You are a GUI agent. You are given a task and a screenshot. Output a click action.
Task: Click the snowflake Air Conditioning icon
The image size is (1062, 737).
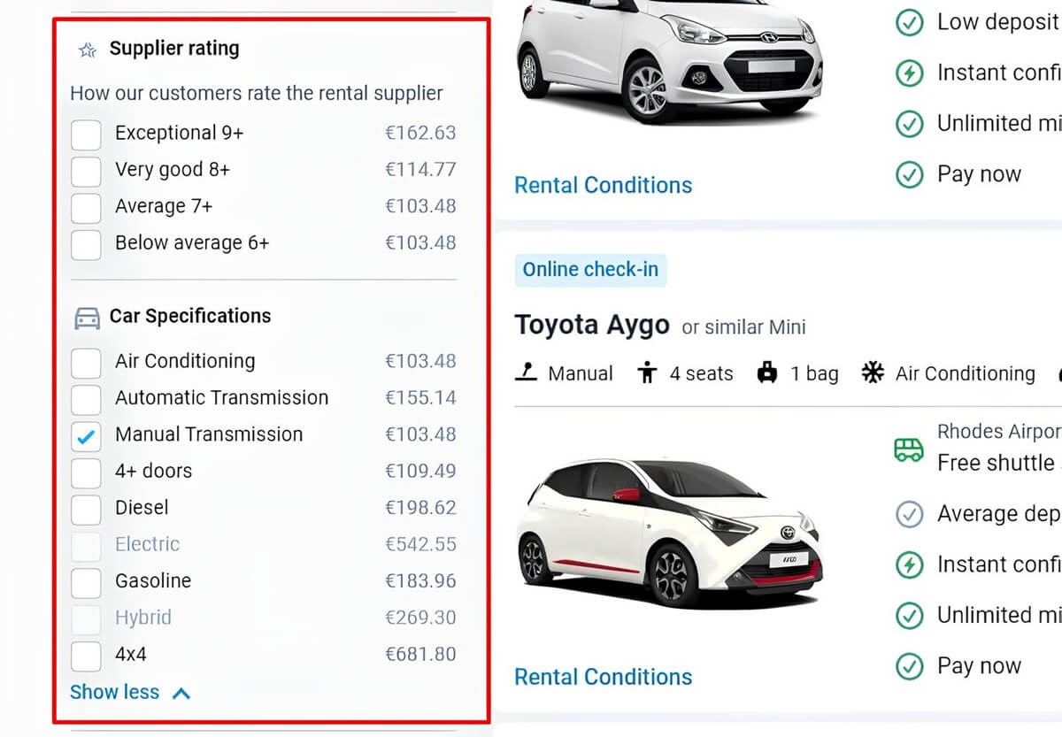pyautogui.click(x=873, y=373)
